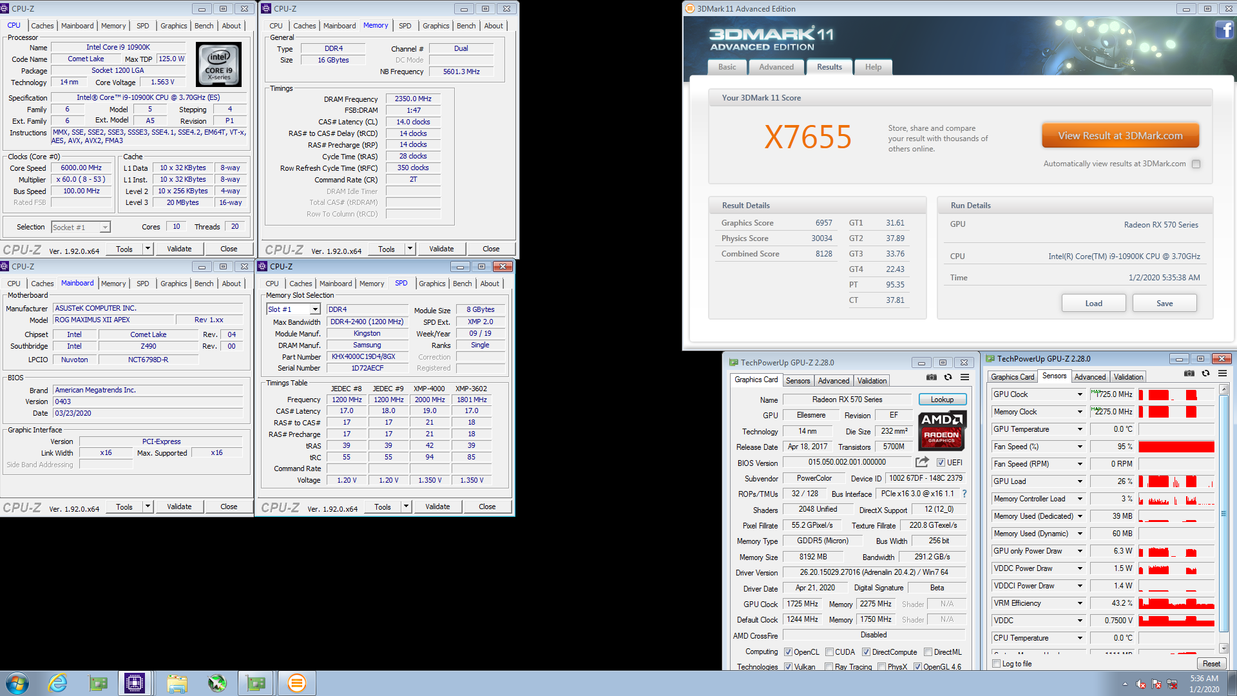The height and width of the screenshot is (696, 1237).
Task: Toggle the Ray Tracing checkbox
Action: [829, 666]
